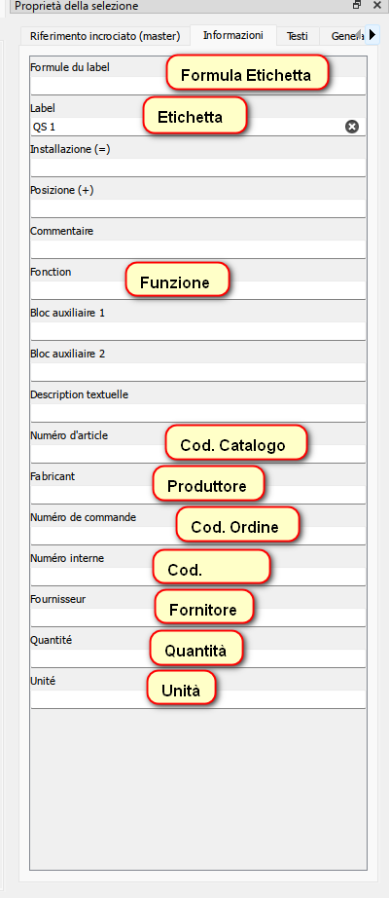Select the Bloc auxiliaire 2 field
Viewport: 389px width, 898px height.
(198, 372)
